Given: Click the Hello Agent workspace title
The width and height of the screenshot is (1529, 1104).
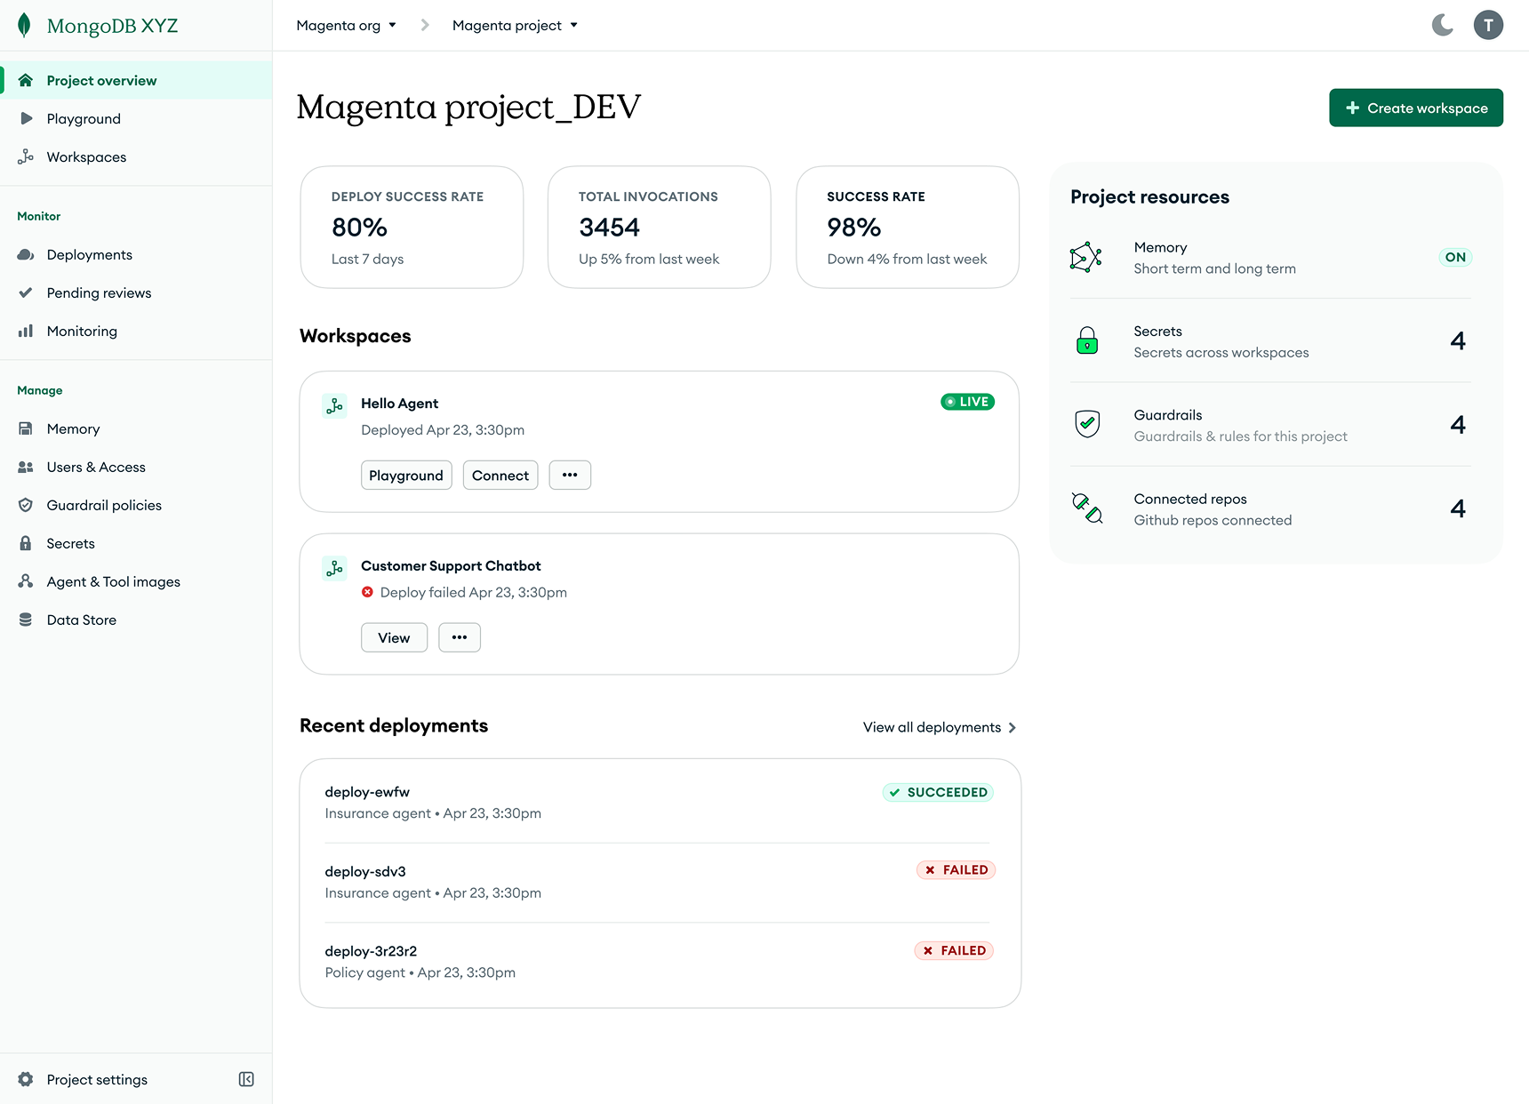Looking at the screenshot, I should tap(399, 403).
